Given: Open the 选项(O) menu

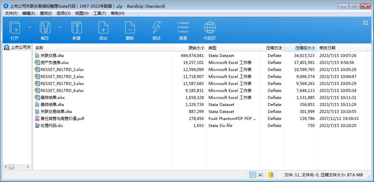Looking at the screenshot, I should coord(64,13).
